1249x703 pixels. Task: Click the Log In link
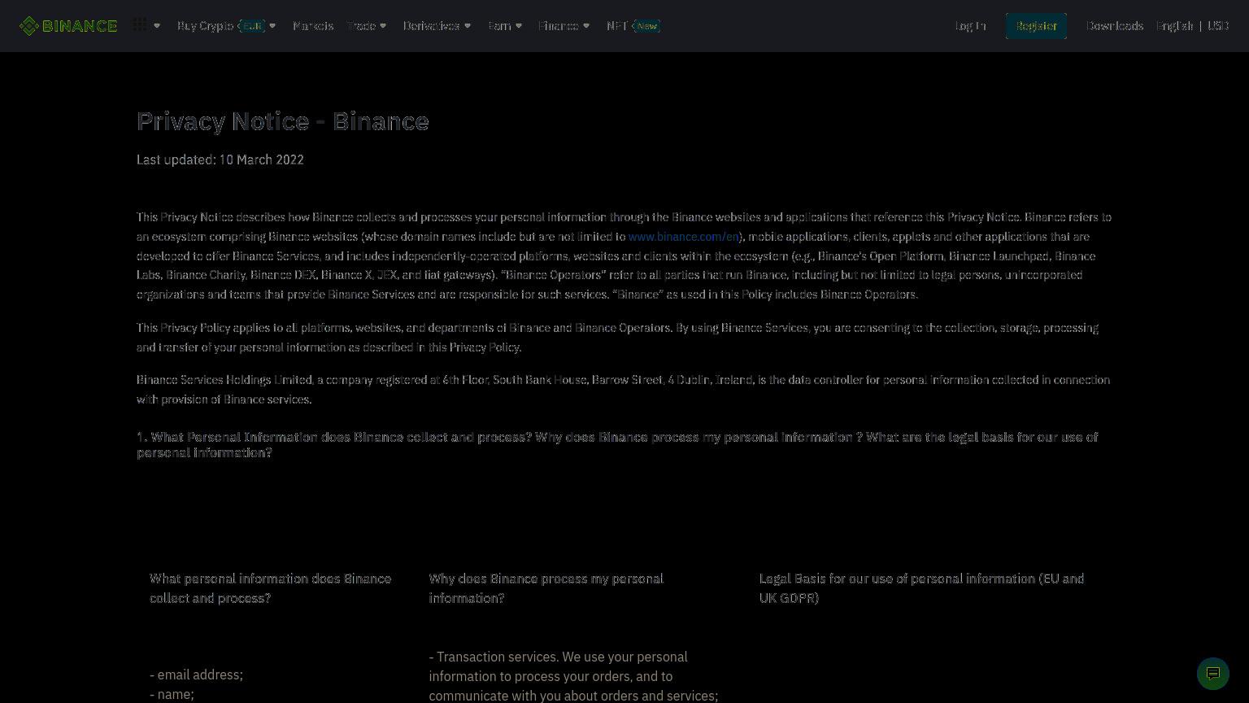point(970,26)
